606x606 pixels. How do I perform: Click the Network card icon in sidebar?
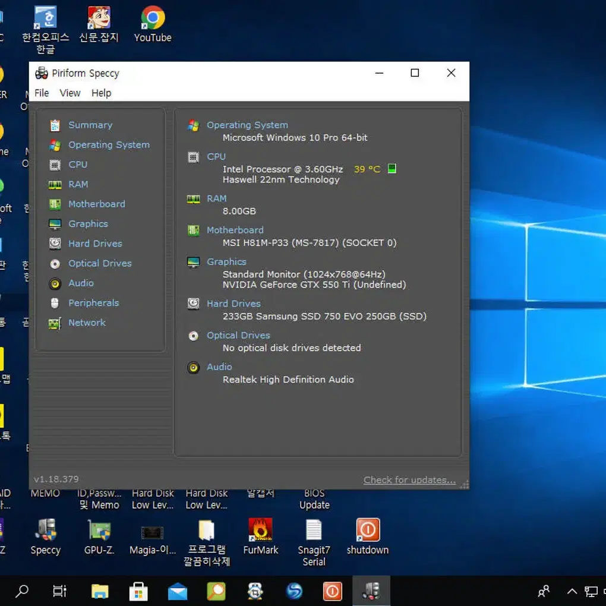[x=55, y=323]
